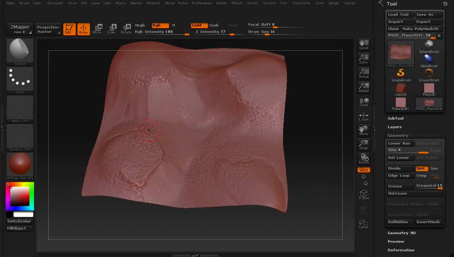454x257 pixels.
Task: Expand the SubTool section
Action: click(x=396, y=118)
